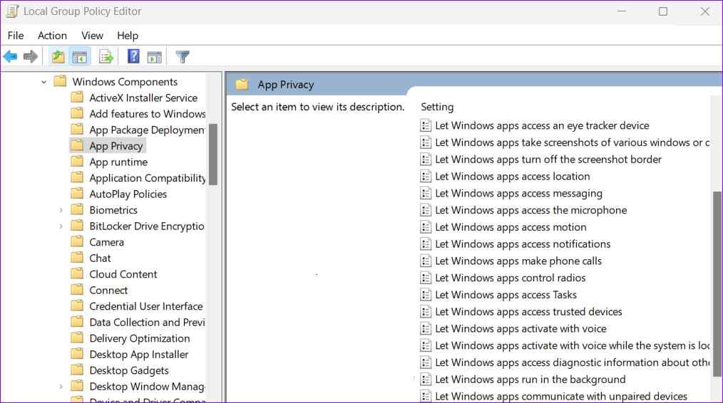Open the File menu
Viewport: 723px width, 403px height.
coord(16,36)
